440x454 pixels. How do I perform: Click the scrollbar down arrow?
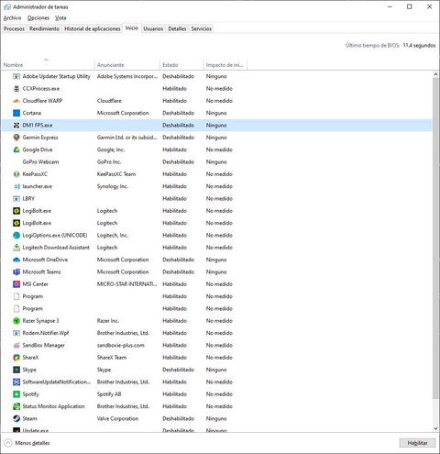pos(435,428)
